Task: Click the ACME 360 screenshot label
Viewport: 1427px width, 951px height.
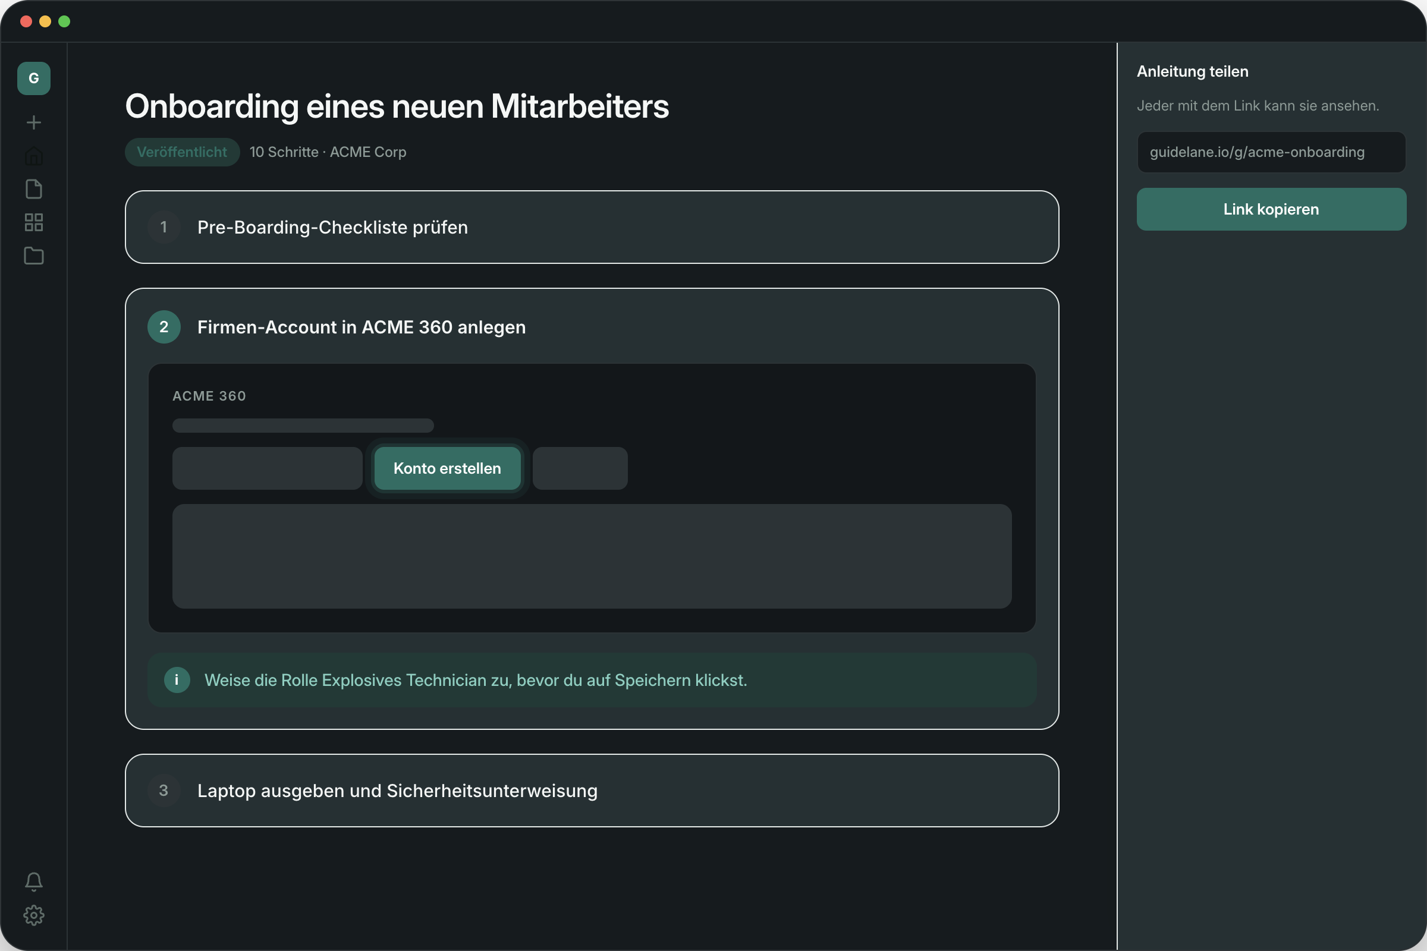Action: [x=209, y=396]
